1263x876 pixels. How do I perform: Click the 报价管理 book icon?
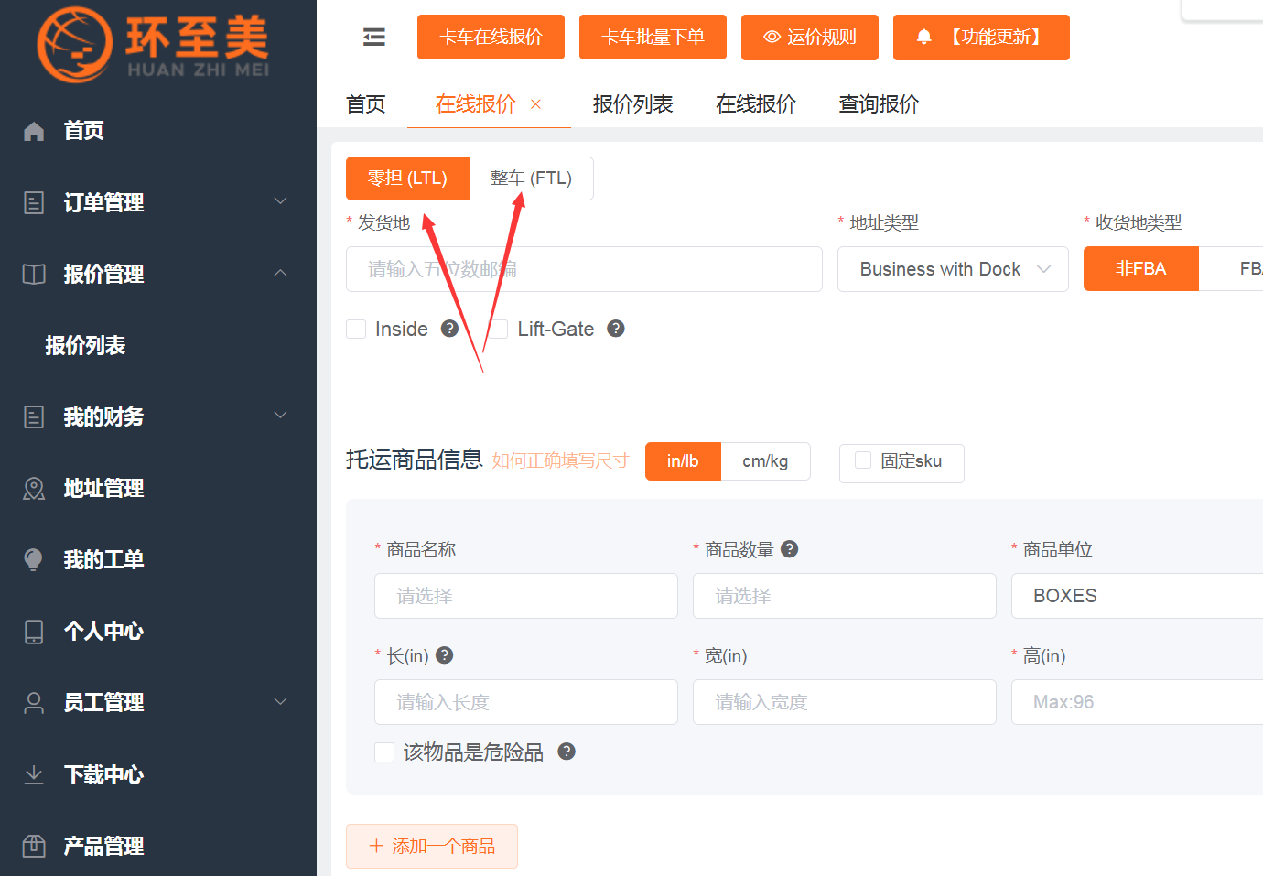pos(34,274)
